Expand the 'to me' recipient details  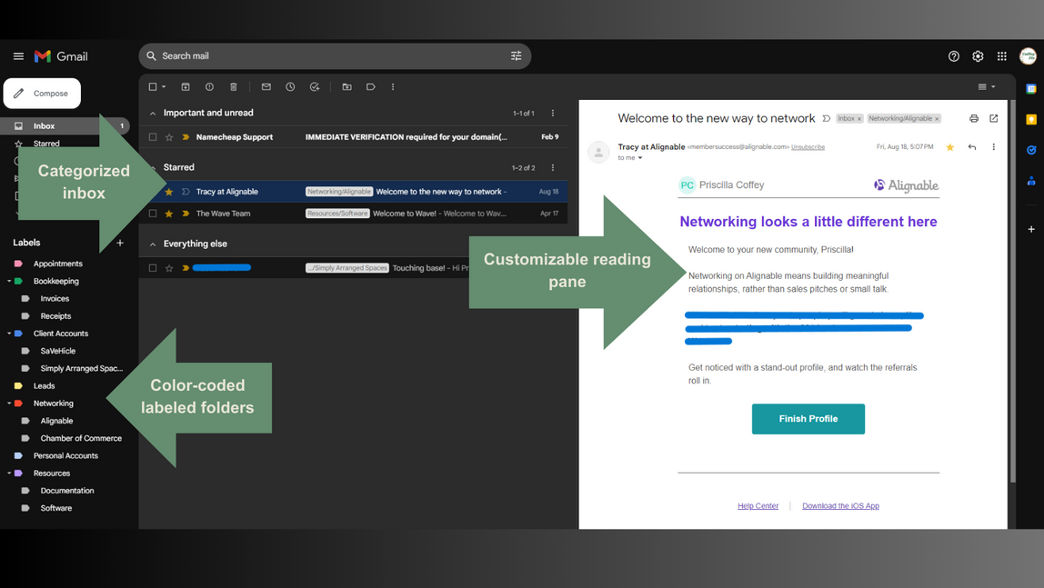click(640, 158)
